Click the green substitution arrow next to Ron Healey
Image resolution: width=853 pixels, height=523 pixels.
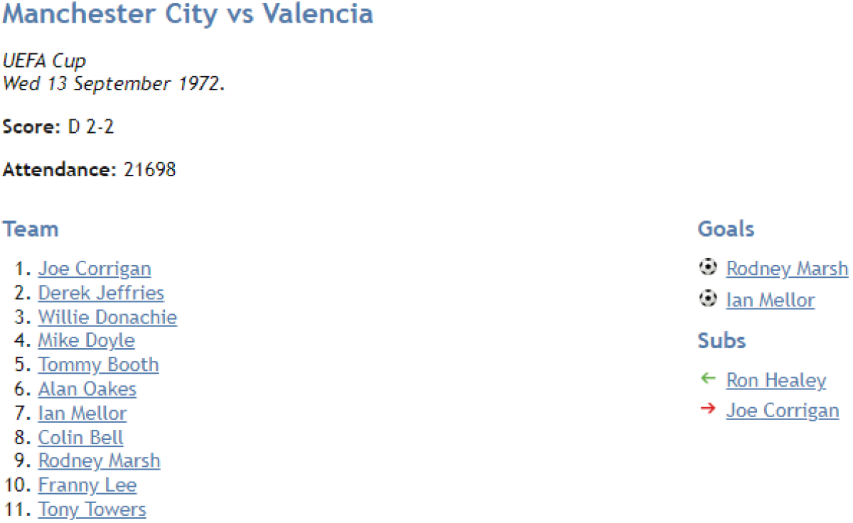click(708, 379)
